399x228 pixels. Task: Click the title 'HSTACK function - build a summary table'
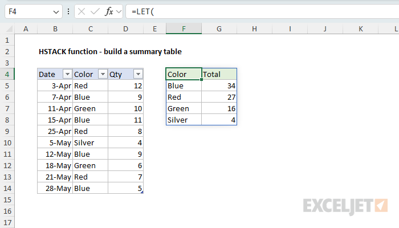point(110,52)
